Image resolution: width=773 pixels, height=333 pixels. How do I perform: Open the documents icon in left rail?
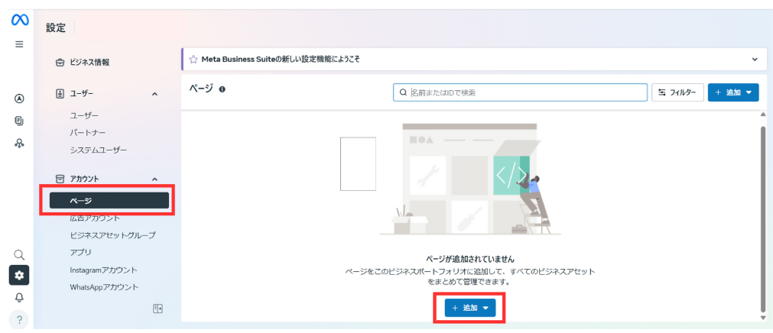coord(19,121)
